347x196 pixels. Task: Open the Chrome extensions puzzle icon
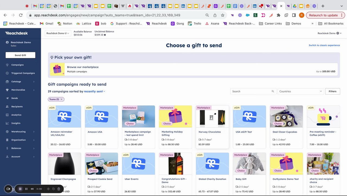(x=278, y=15)
